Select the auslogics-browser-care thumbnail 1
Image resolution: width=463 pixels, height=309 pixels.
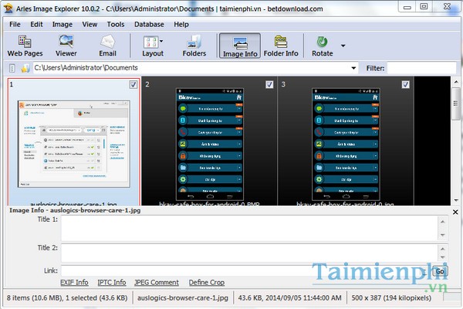[x=74, y=142]
